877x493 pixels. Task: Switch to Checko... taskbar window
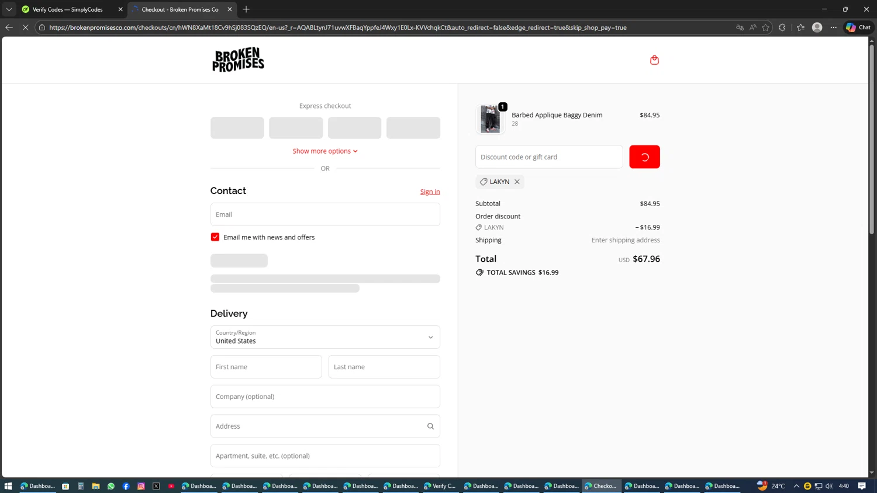(x=601, y=486)
